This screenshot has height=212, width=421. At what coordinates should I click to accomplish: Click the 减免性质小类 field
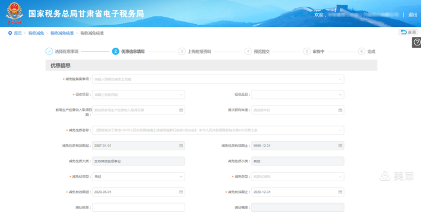click(x=298, y=162)
